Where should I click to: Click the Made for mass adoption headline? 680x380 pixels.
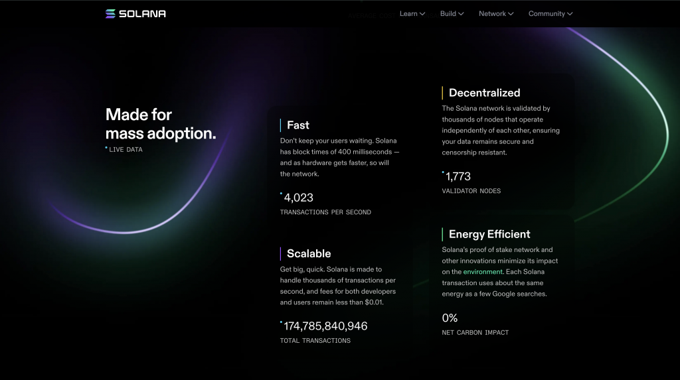pos(161,124)
